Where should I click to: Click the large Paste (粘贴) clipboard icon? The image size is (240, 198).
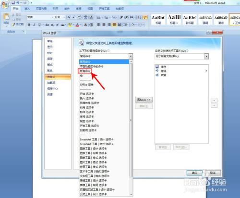(6, 17)
